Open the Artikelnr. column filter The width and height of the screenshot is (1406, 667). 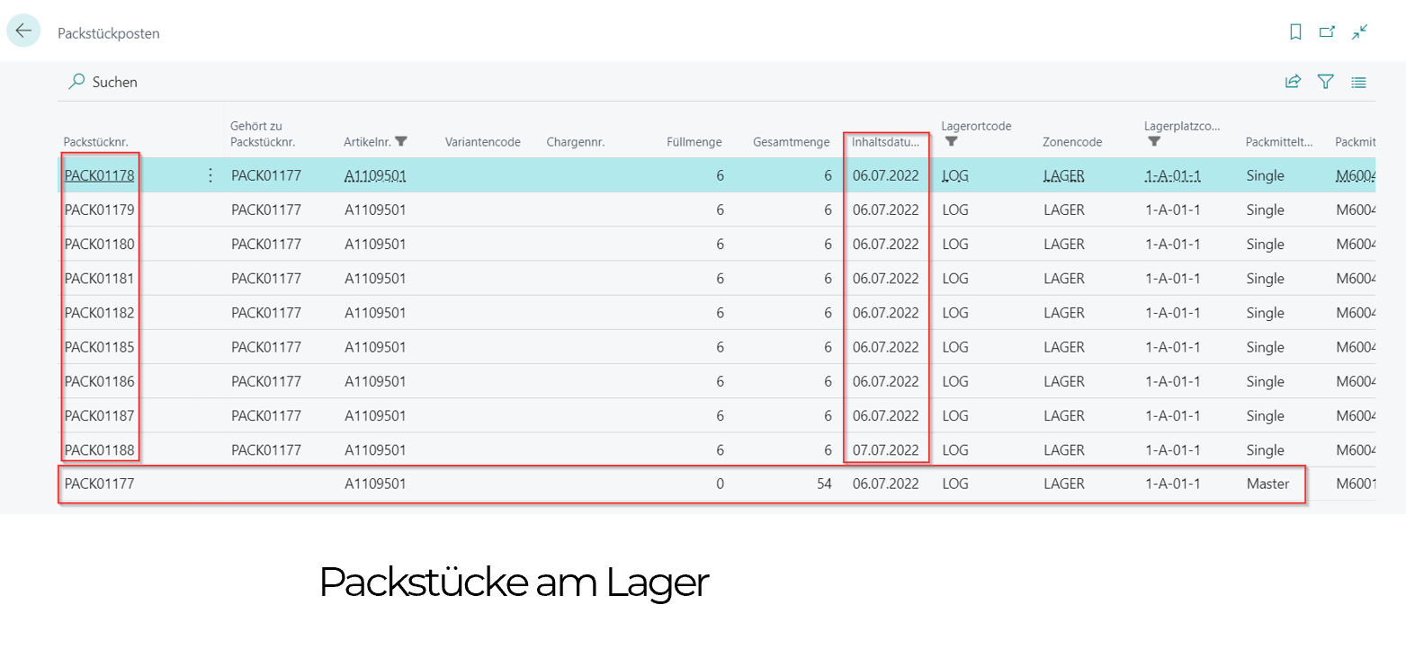[401, 141]
